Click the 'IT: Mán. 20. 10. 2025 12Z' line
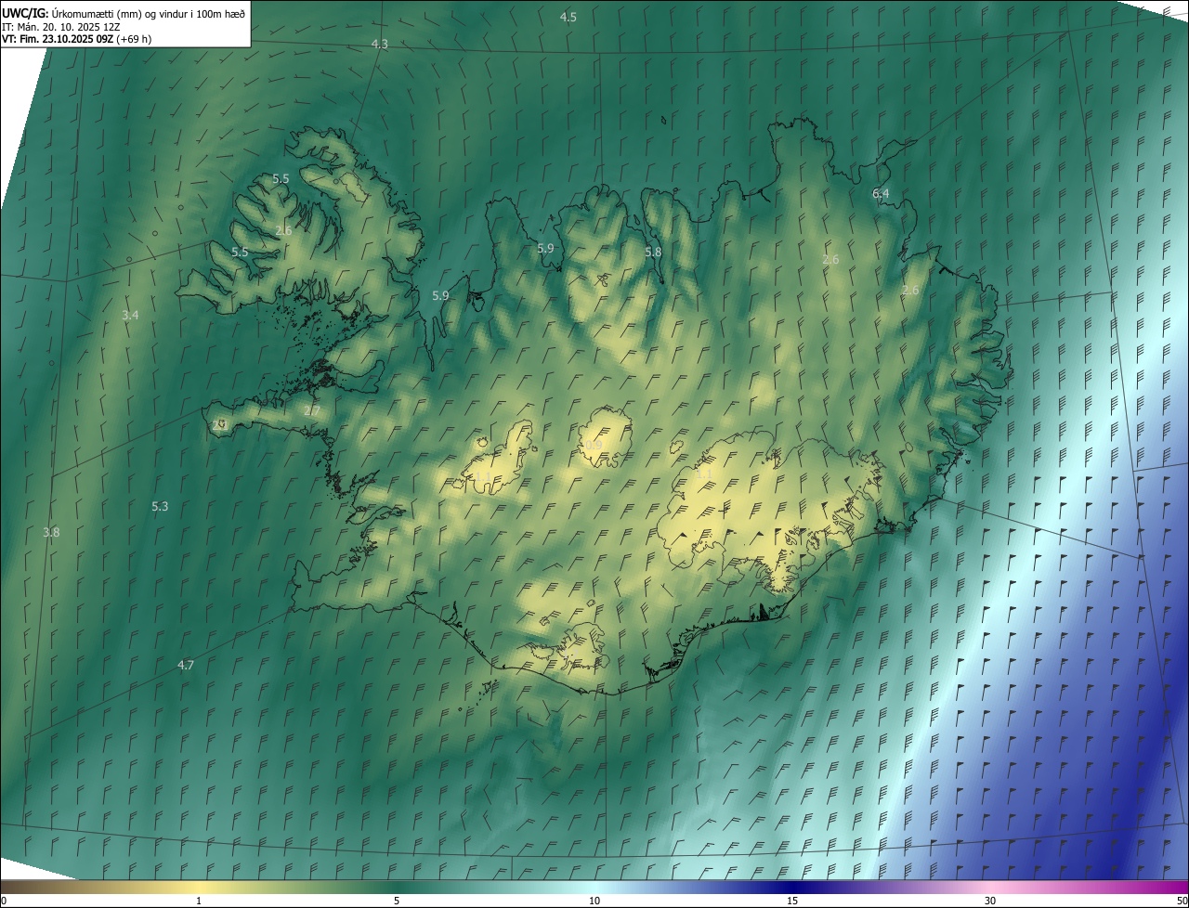Screen dimensions: 1189x908 coord(61,27)
